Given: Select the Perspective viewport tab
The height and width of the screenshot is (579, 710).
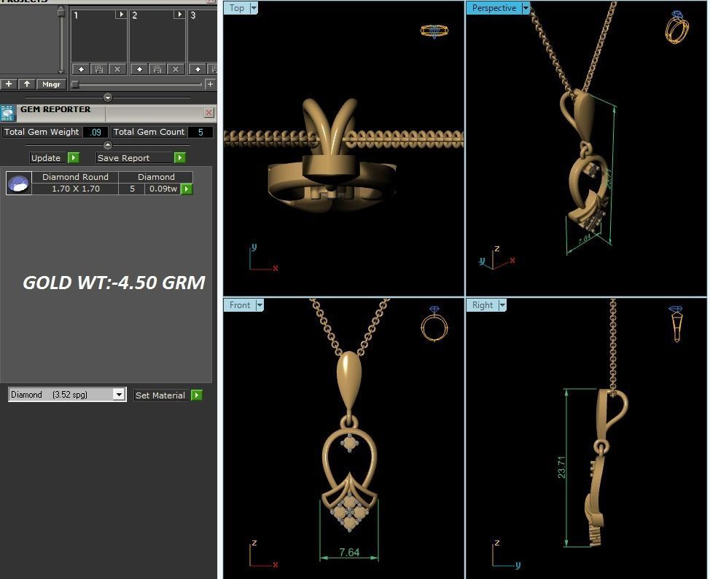Looking at the screenshot, I should 494,8.
